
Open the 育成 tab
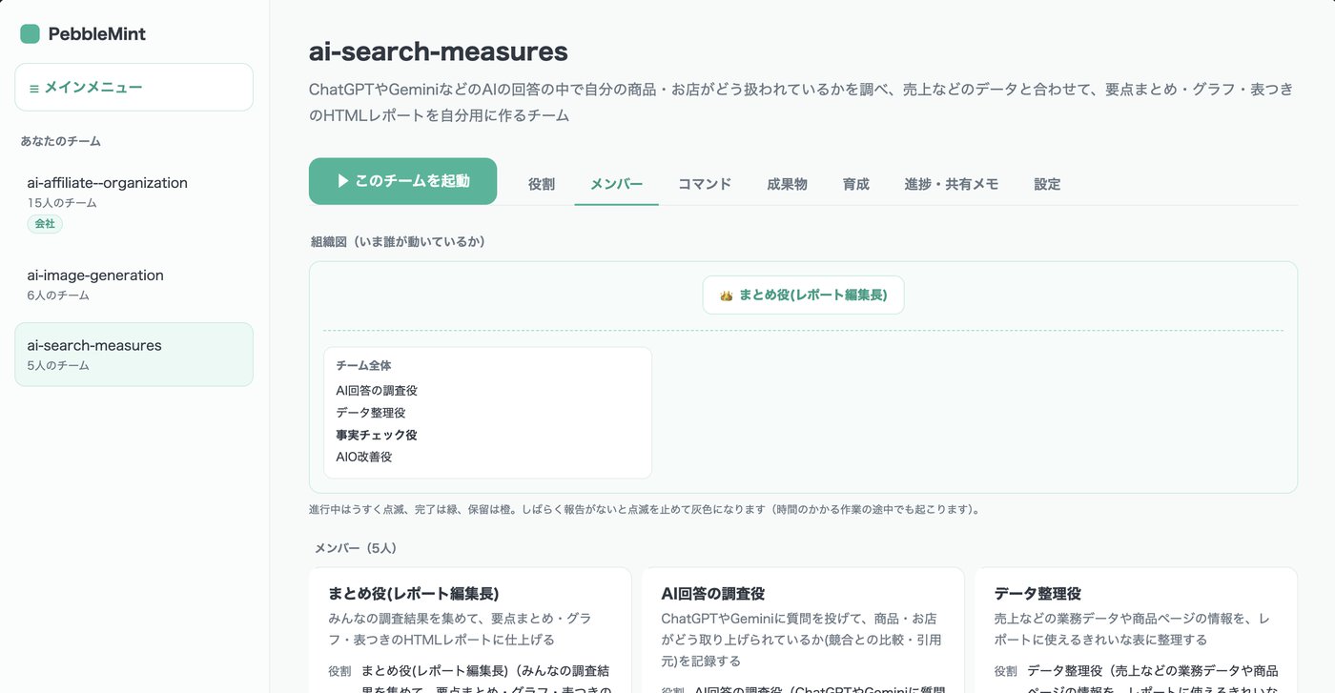click(856, 184)
